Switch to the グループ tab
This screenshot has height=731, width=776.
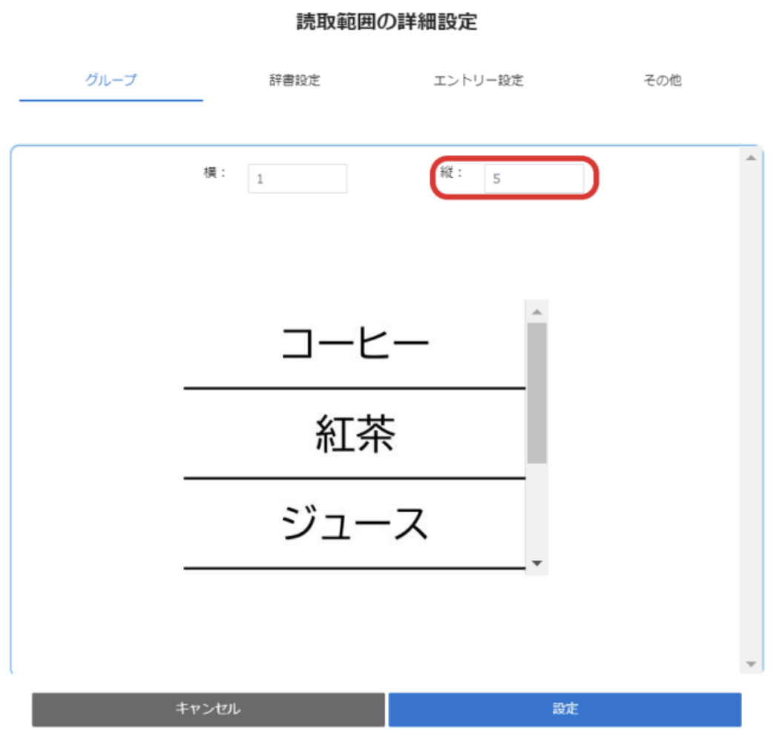click(111, 81)
